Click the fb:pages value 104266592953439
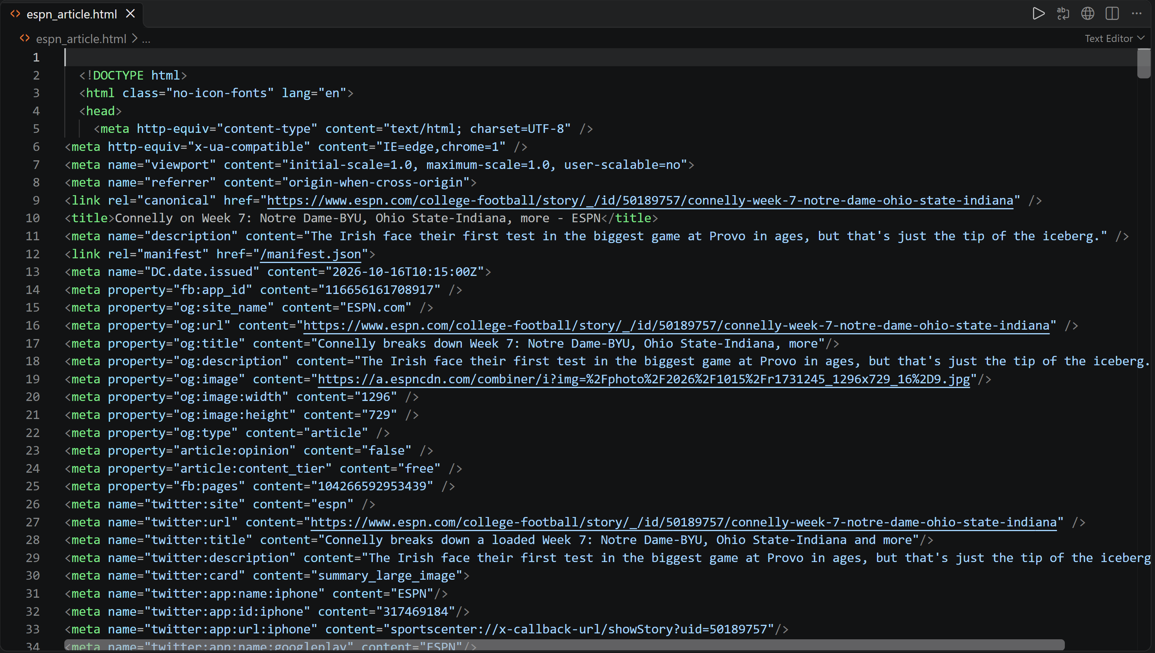1155x653 pixels. tap(372, 486)
